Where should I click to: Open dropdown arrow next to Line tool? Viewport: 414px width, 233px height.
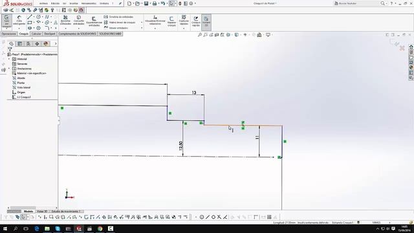(34, 17)
